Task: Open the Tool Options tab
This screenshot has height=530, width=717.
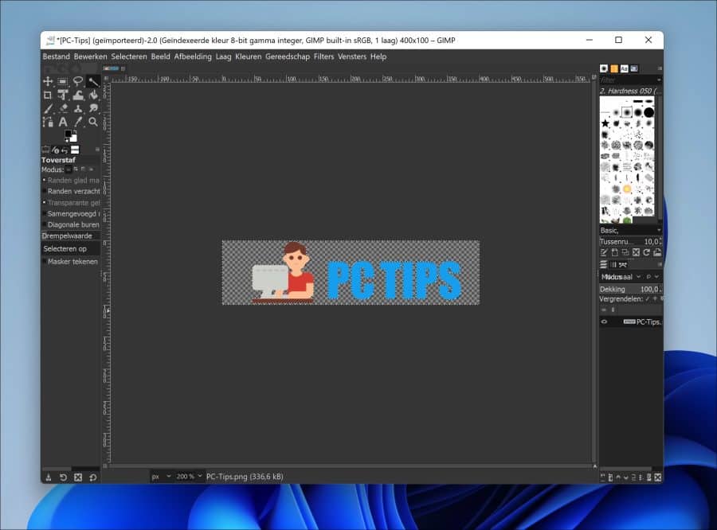Action: pos(45,150)
